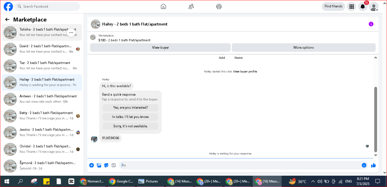Click Hailey's avatar in chat header
387x187 pixels.
(x=95, y=24)
